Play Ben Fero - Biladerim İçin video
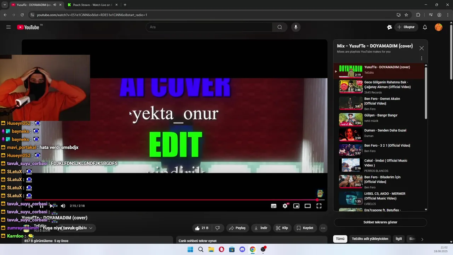453x255 pixels. pyautogui.click(x=379, y=182)
